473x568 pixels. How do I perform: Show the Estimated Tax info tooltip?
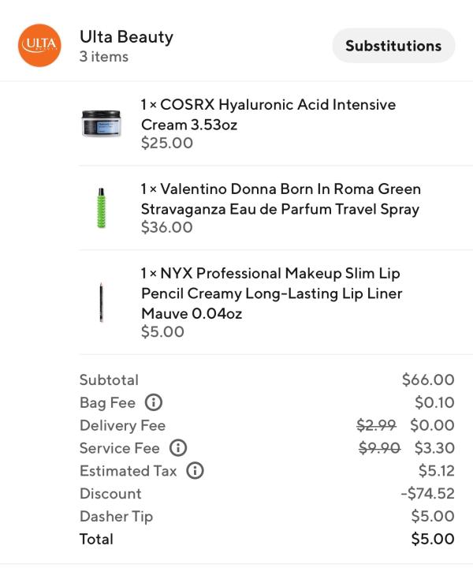pyautogui.click(x=195, y=470)
